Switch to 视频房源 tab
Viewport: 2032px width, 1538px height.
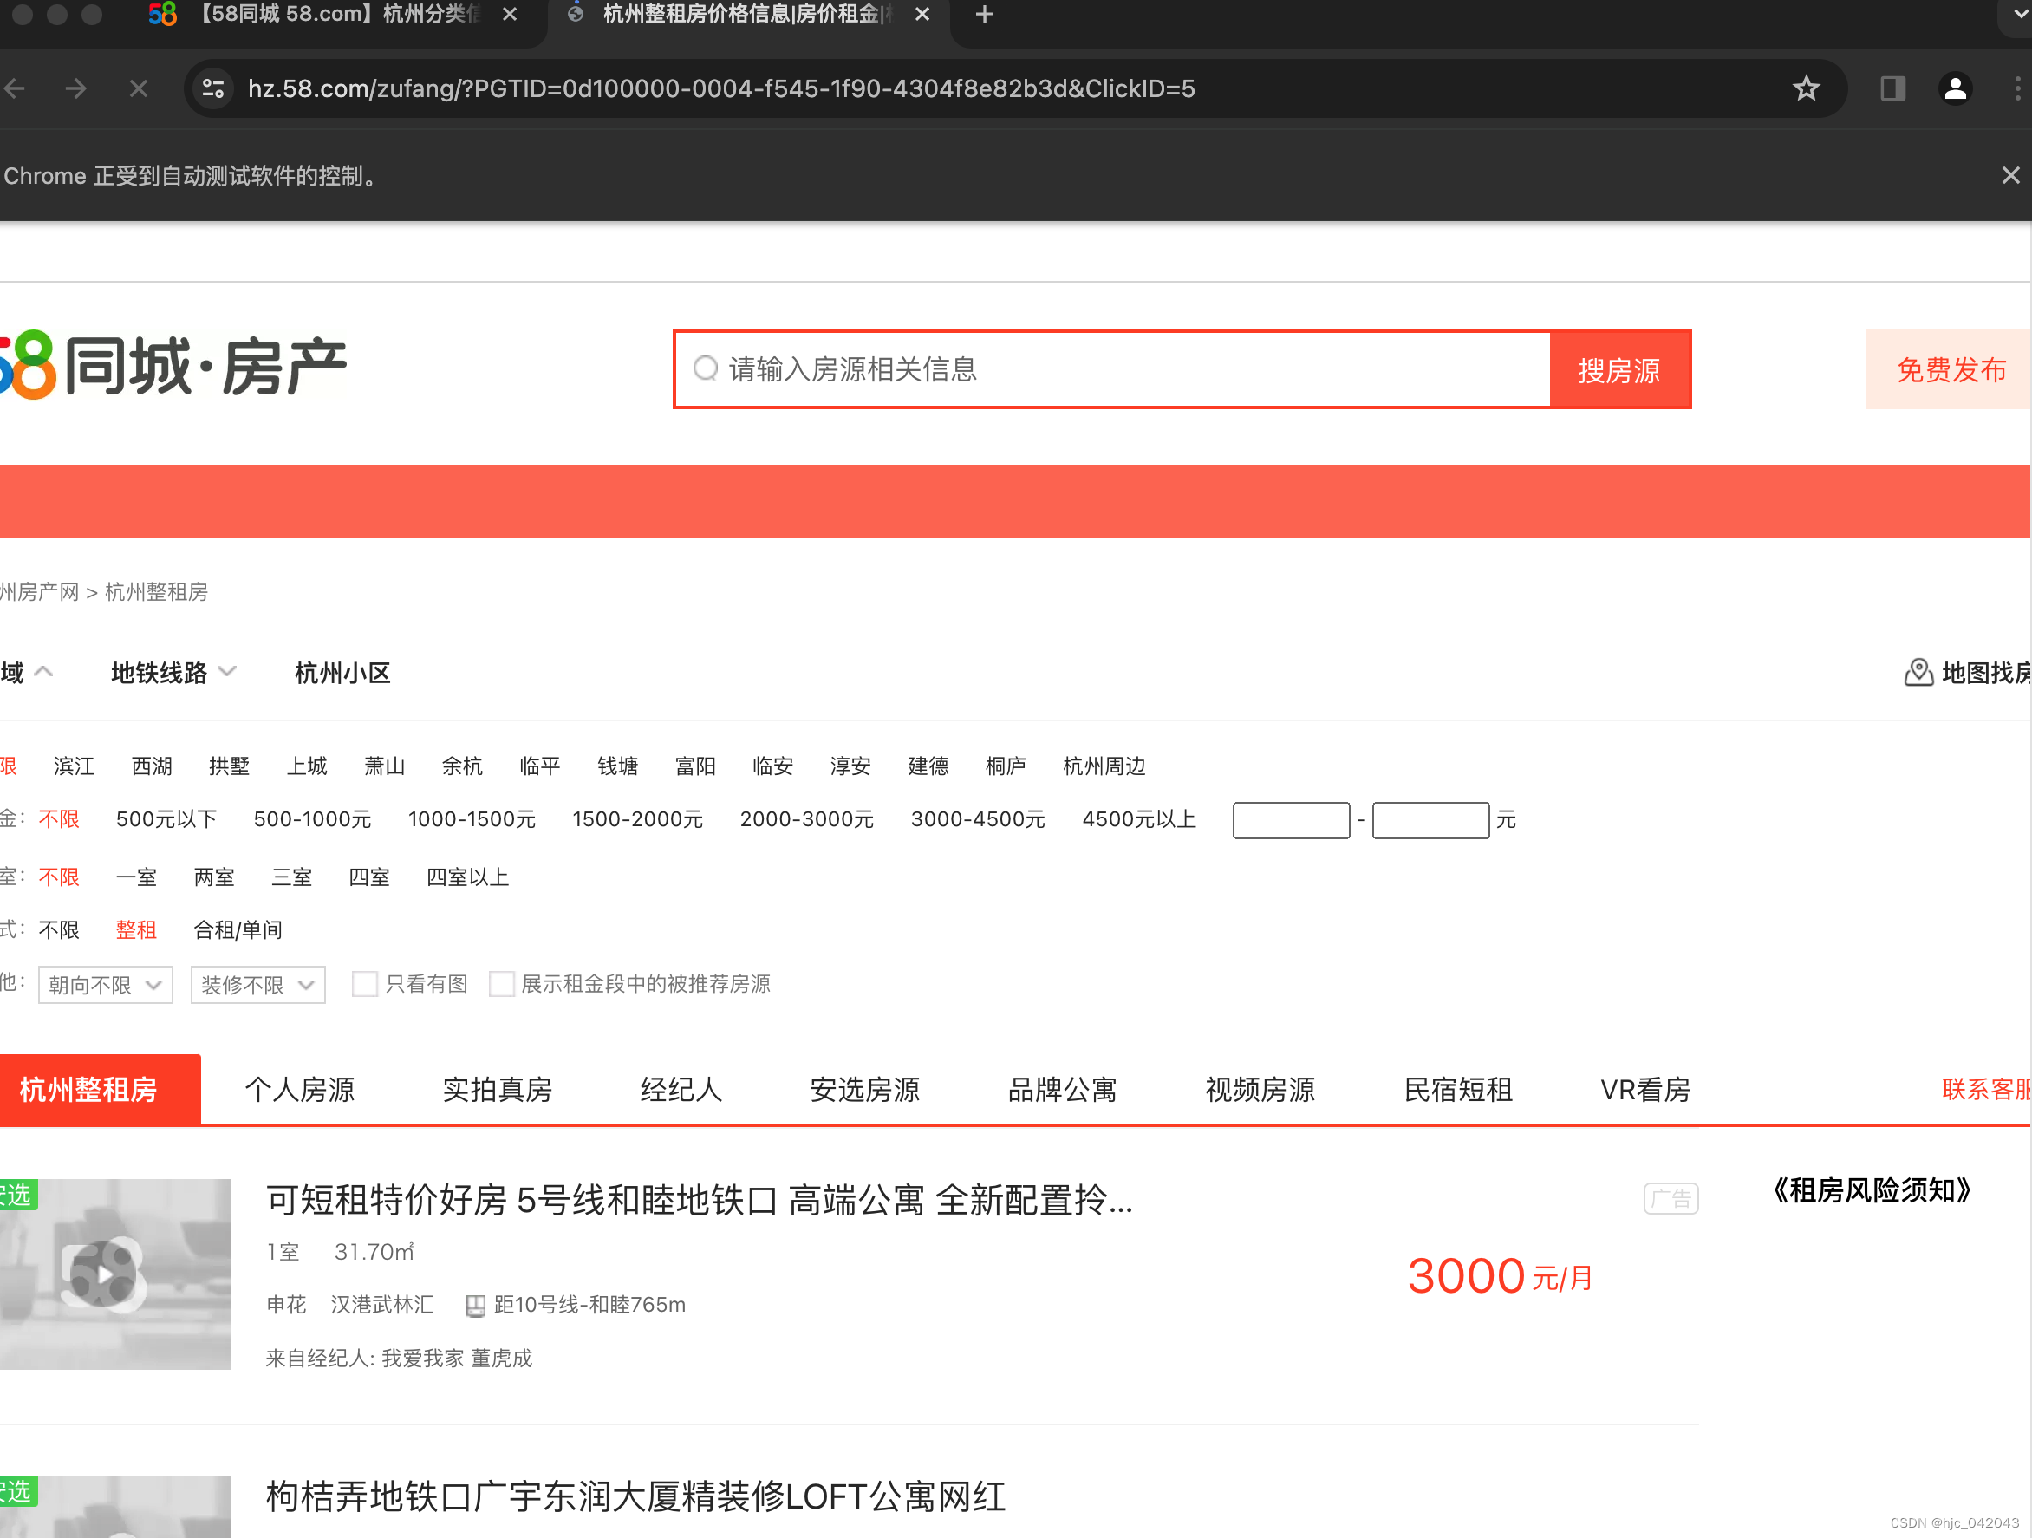[1260, 1090]
